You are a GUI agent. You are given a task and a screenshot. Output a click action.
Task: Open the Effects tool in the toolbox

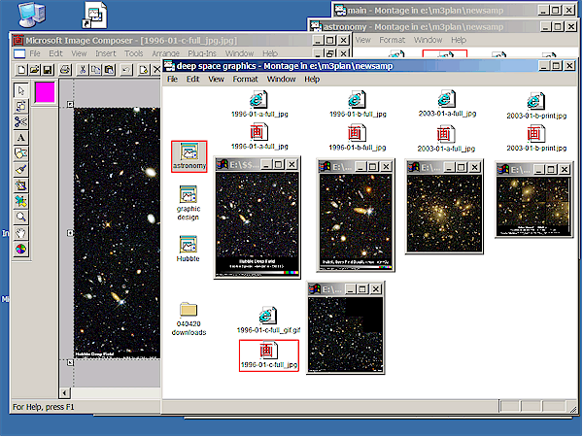(x=20, y=185)
